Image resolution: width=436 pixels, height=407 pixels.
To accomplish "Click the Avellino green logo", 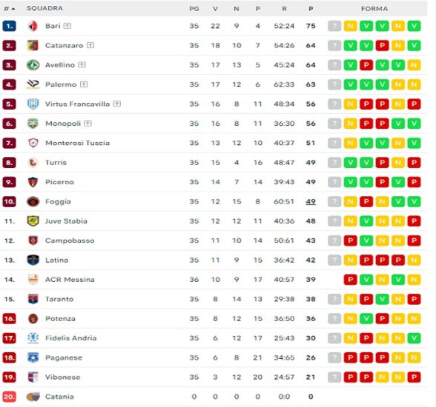I will point(33,65).
